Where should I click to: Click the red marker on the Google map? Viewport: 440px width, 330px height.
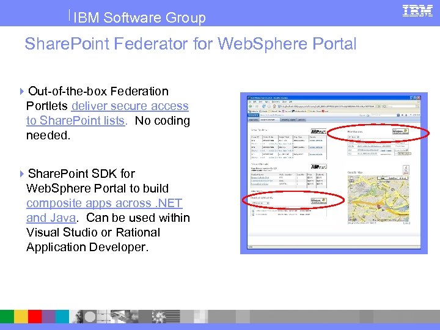click(x=378, y=207)
